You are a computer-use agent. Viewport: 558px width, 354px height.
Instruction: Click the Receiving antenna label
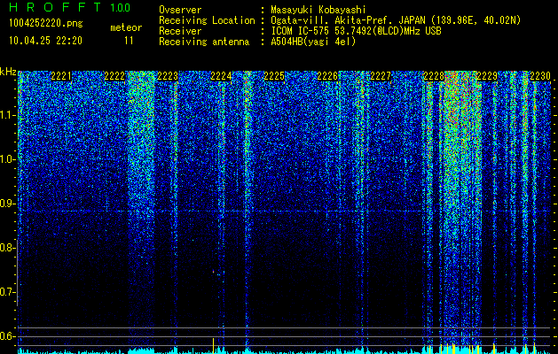pyautogui.click(x=204, y=42)
